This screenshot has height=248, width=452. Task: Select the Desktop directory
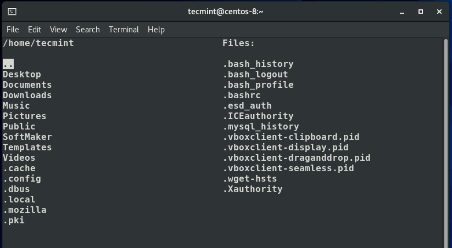[22, 75]
